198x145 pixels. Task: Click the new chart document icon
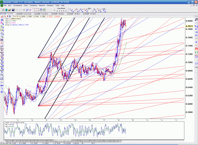[x=3, y=10]
